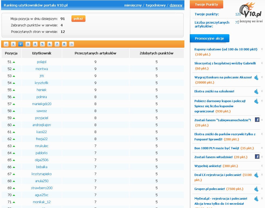This screenshot has width=265, height=208.
Task: Dismiss the Bon 1000 PLN promotion
Action: click(x=262, y=148)
